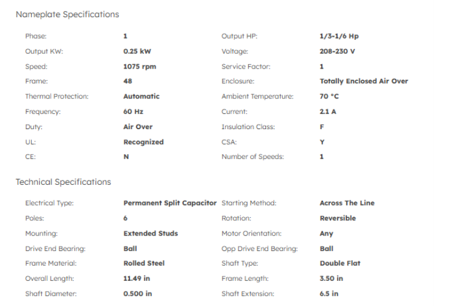This screenshot has height=306, width=475.
Task: Click the Totally Enclosed Air Over value
Action: point(363,81)
